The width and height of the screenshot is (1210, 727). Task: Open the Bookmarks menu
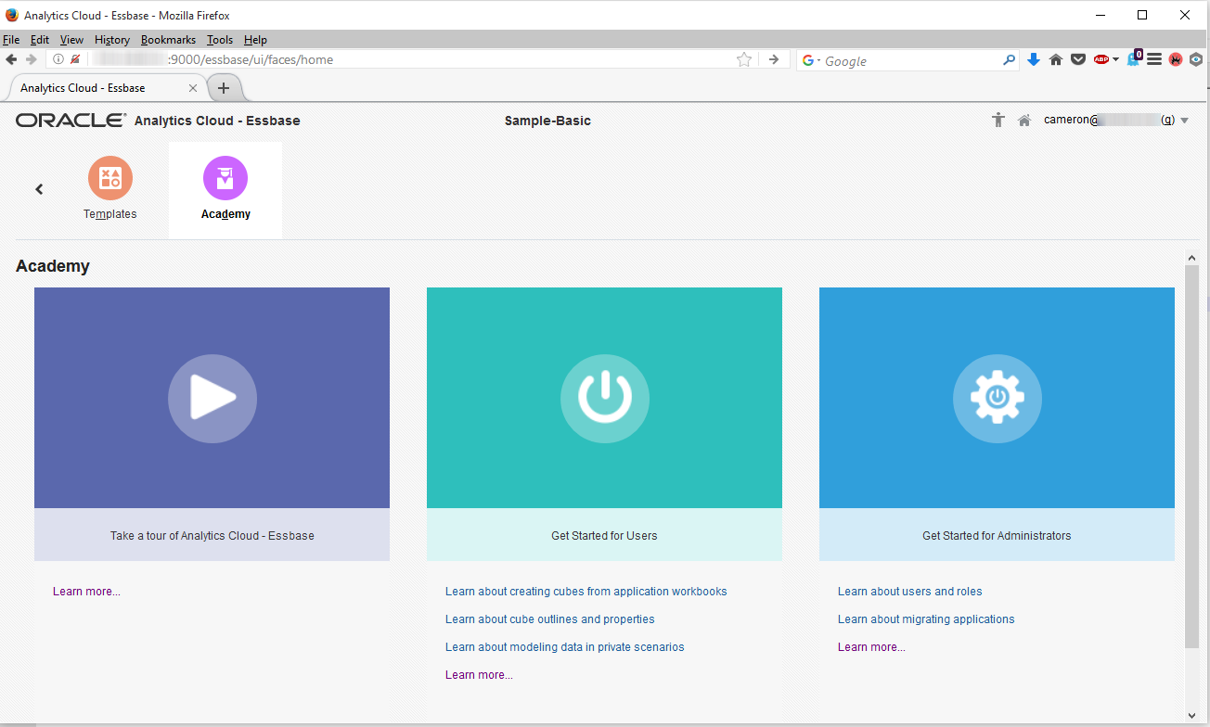click(x=168, y=40)
